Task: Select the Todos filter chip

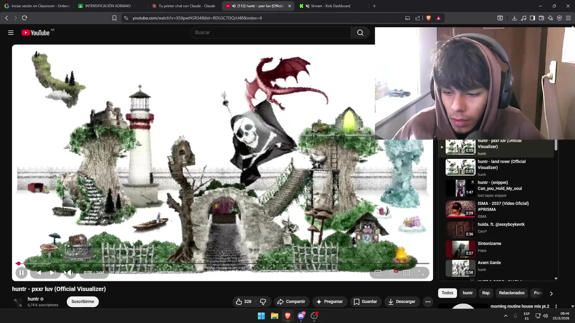Action: 447,293
